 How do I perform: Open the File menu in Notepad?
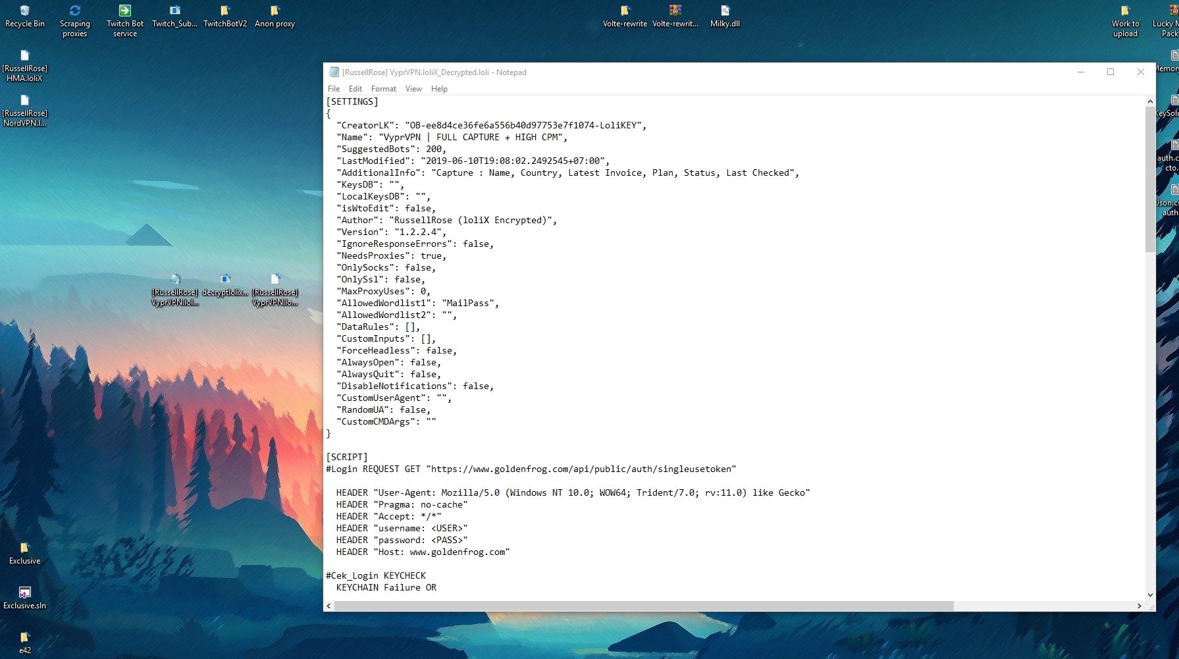[x=334, y=89]
